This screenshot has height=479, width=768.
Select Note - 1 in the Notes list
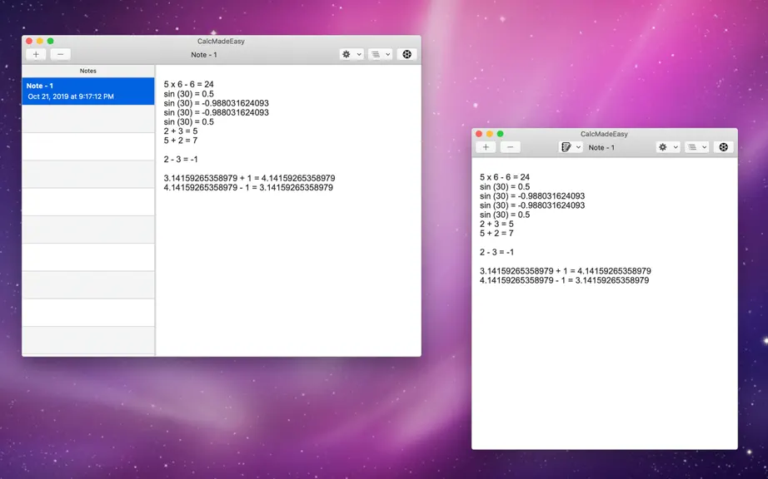[88, 91]
